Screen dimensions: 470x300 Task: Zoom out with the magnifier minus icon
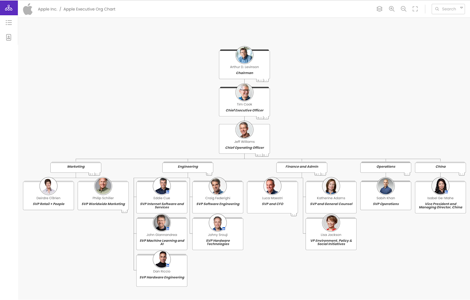pyautogui.click(x=404, y=9)
